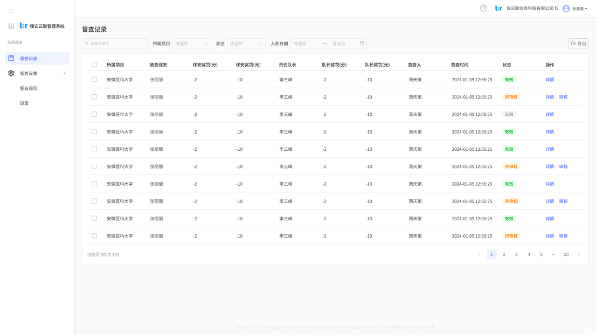Toggle the select-all checkbox in table header

pos(94,65)
